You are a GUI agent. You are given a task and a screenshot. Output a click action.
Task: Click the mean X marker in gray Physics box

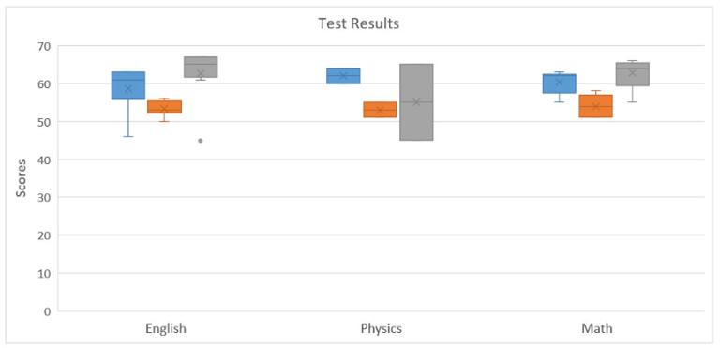pos(416,102)
